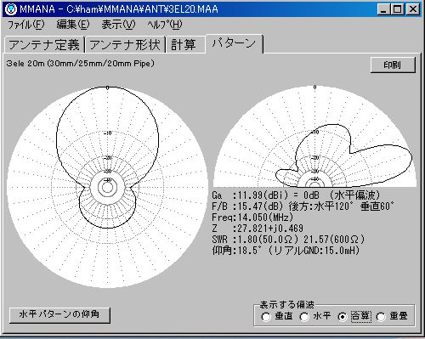The image size is (425, 339).
Task: Open the 編集(E) menu
Action: point(73,25)
